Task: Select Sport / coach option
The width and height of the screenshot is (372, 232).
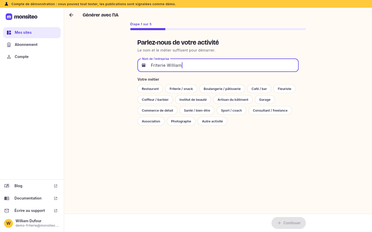Action: coord(231,110)
